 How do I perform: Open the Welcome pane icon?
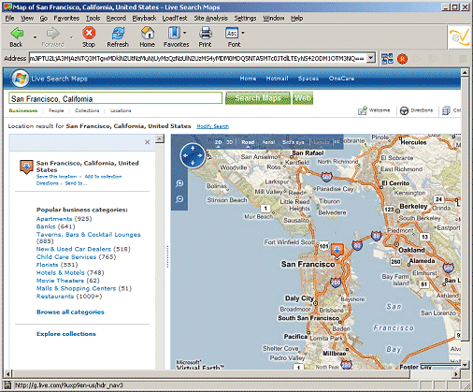[x=362, y=110]
